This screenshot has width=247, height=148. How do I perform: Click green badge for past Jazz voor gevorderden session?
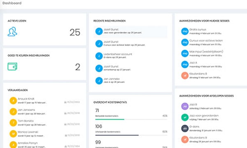185,117
